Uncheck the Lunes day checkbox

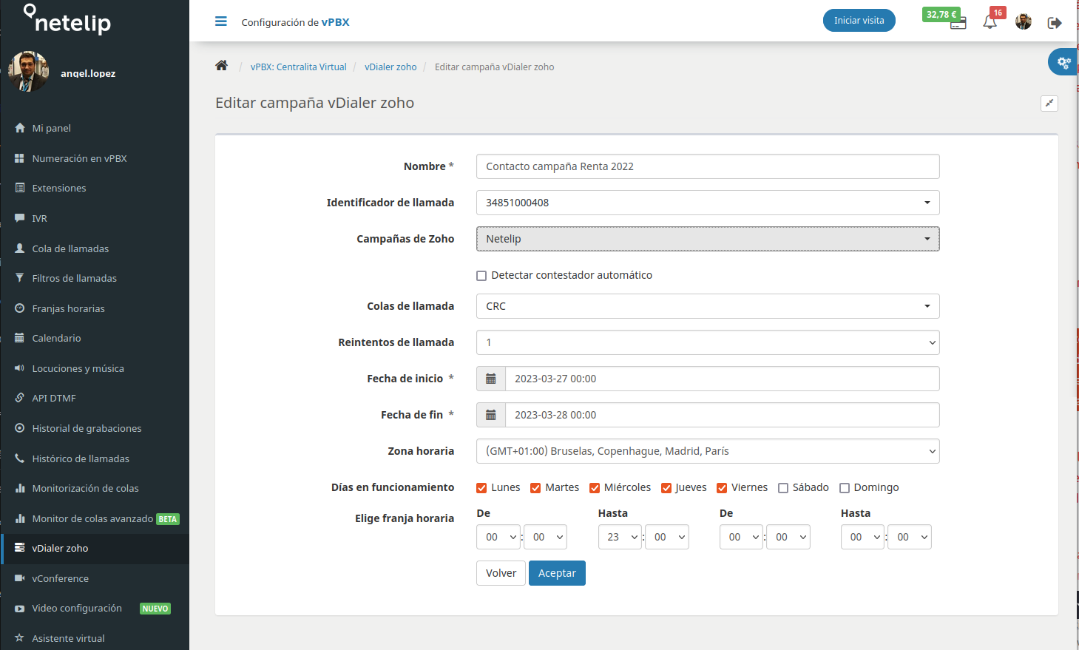tap(481, 488)
